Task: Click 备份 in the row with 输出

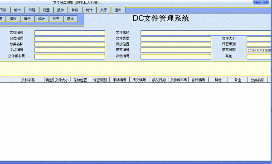Action: point(75,10)
